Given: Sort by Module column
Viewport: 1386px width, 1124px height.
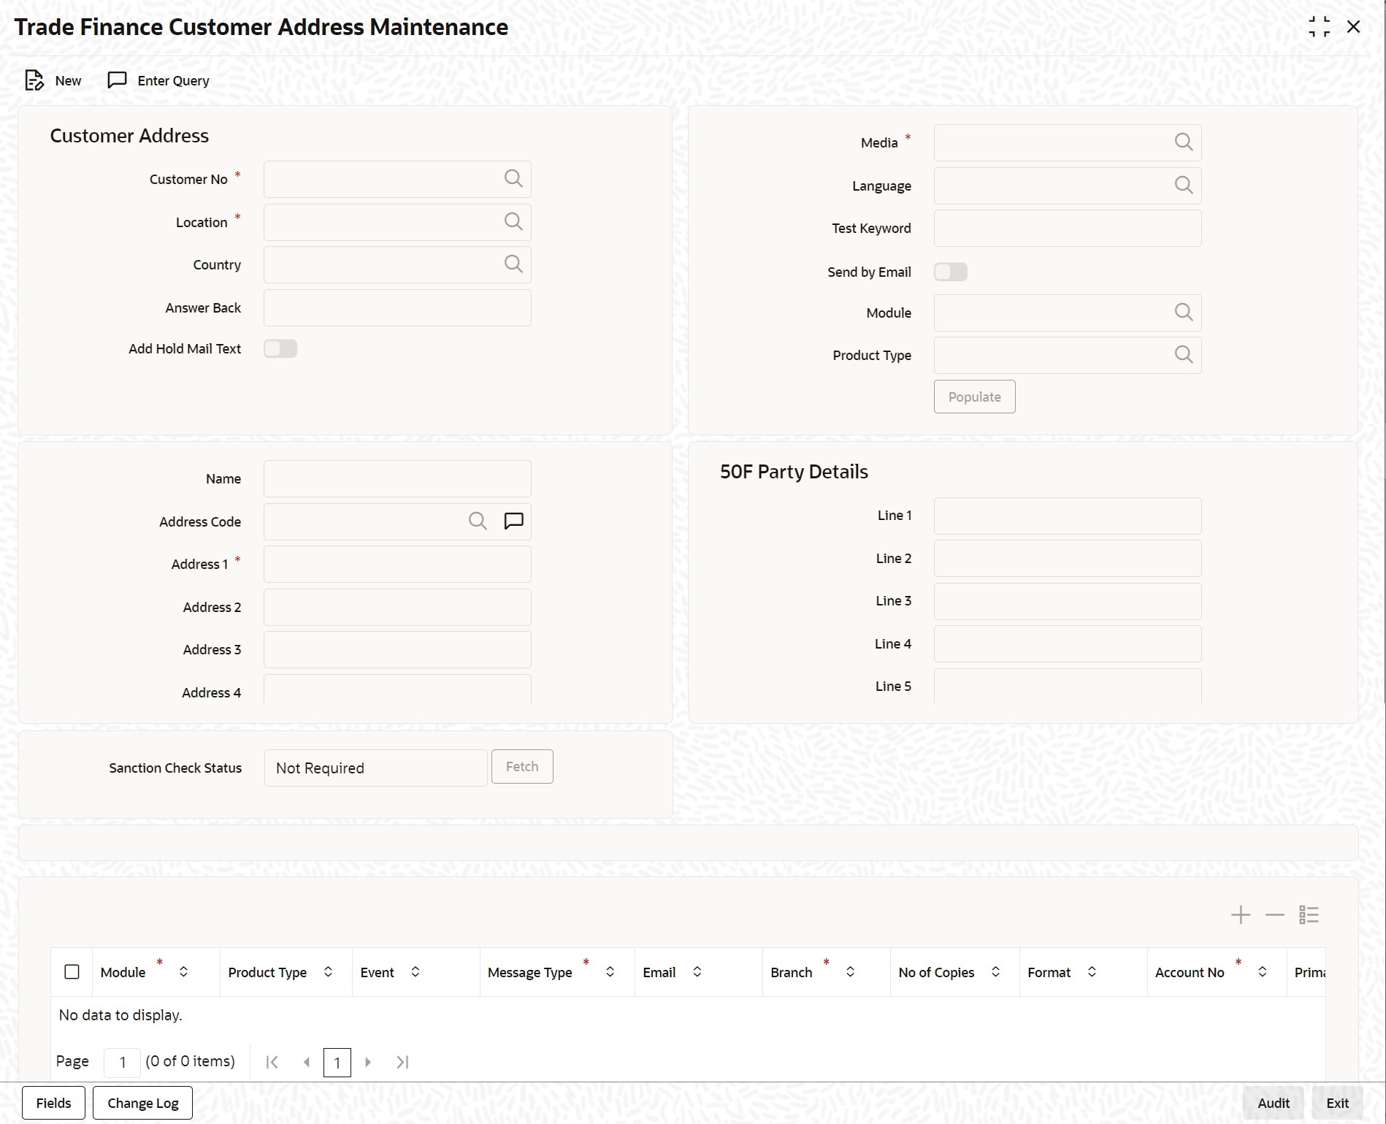Looking at the screenshot, I should (x=183, y=972).
